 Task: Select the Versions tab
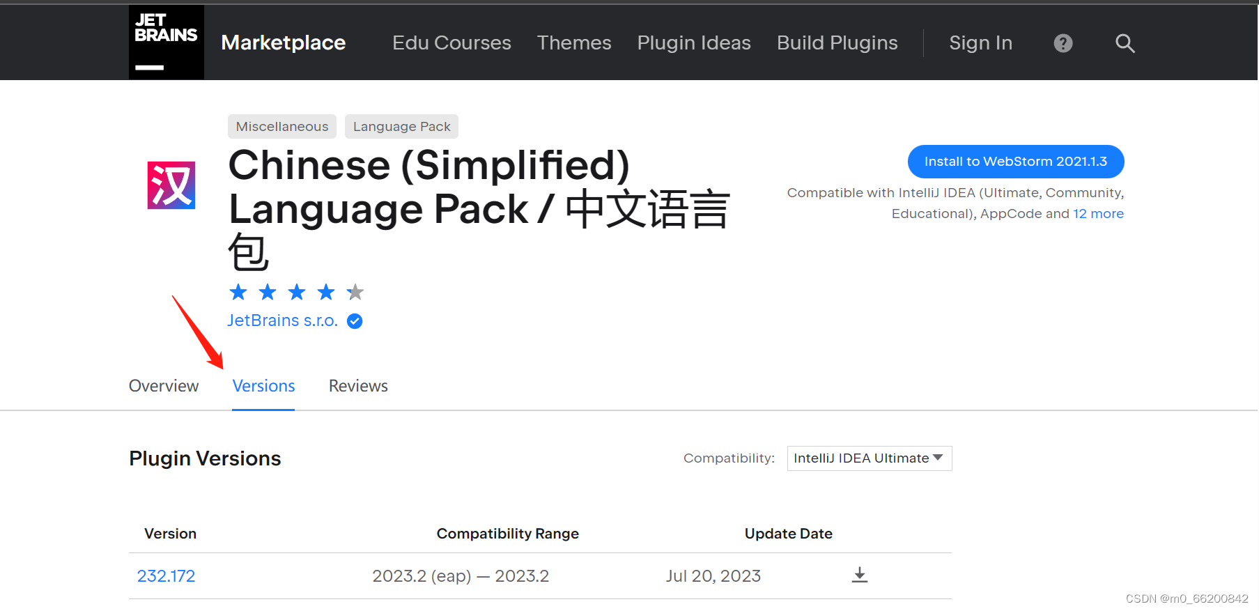click(x=263, y=386)
